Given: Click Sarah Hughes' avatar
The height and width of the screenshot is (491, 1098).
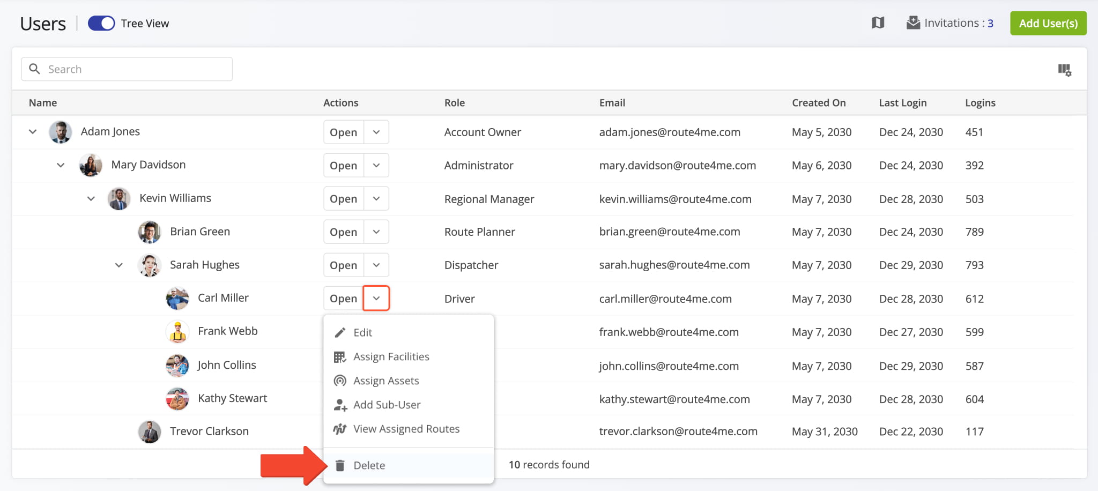Looking at the screenshot, I should (x=150, y=265).
